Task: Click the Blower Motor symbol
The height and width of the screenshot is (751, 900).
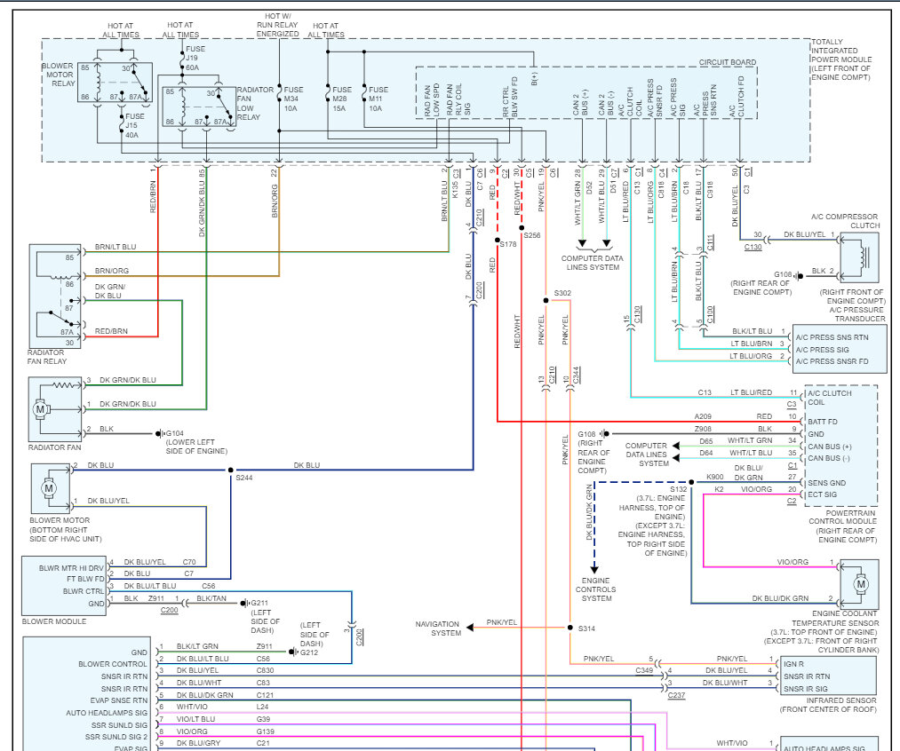Action: click(48, 488)
